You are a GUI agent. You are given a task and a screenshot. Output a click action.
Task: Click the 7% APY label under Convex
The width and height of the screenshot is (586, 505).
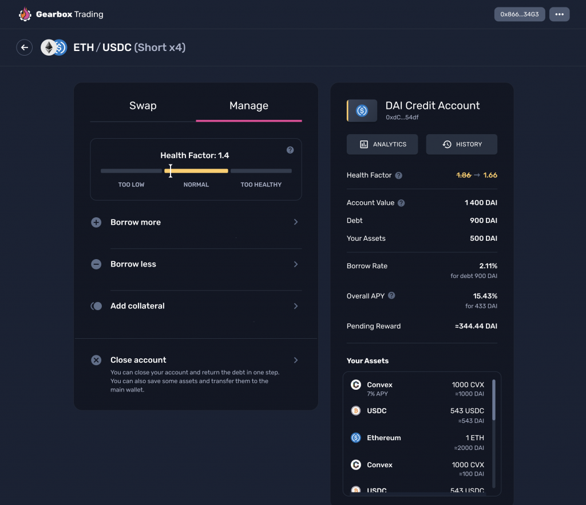click(x=377, y=394)
